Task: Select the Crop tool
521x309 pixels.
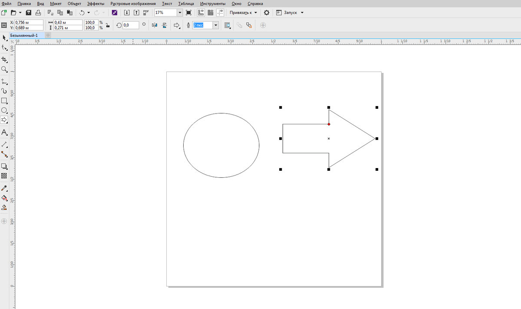Action: pyautogui.click(x=4, y=59)
